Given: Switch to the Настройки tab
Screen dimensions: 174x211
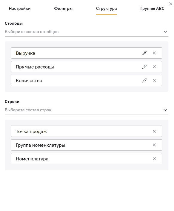Looking at the screenshot, I should pos(20,8).
